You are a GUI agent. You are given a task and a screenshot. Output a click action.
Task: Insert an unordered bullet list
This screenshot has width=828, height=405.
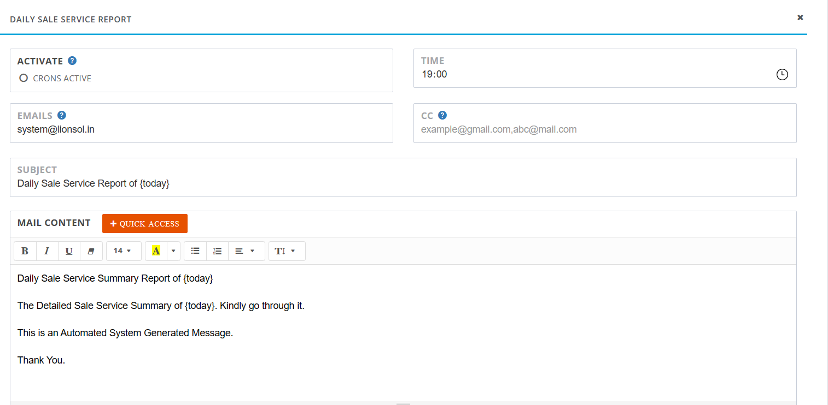click(x=195, y=251)
